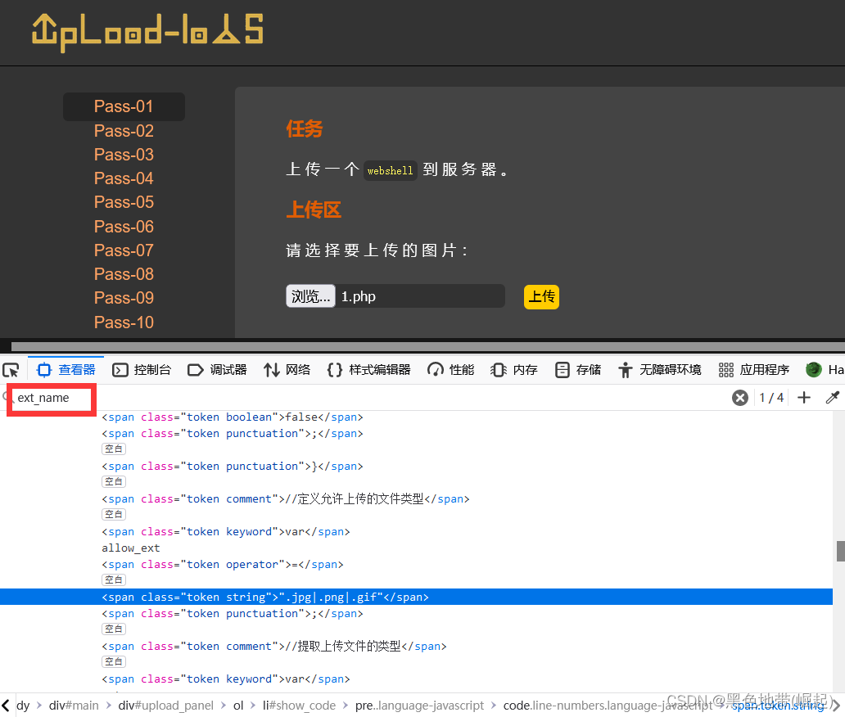Switch to the 调试器 debugger tab

(217, 370)
